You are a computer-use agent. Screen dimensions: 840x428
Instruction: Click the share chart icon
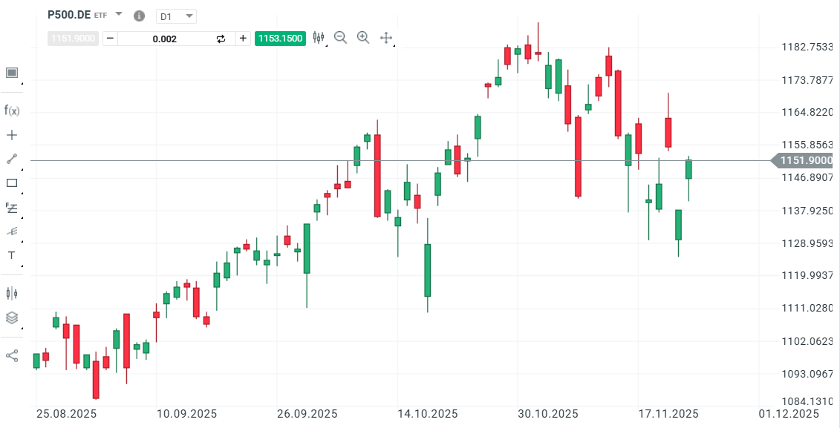pos(12,355)
